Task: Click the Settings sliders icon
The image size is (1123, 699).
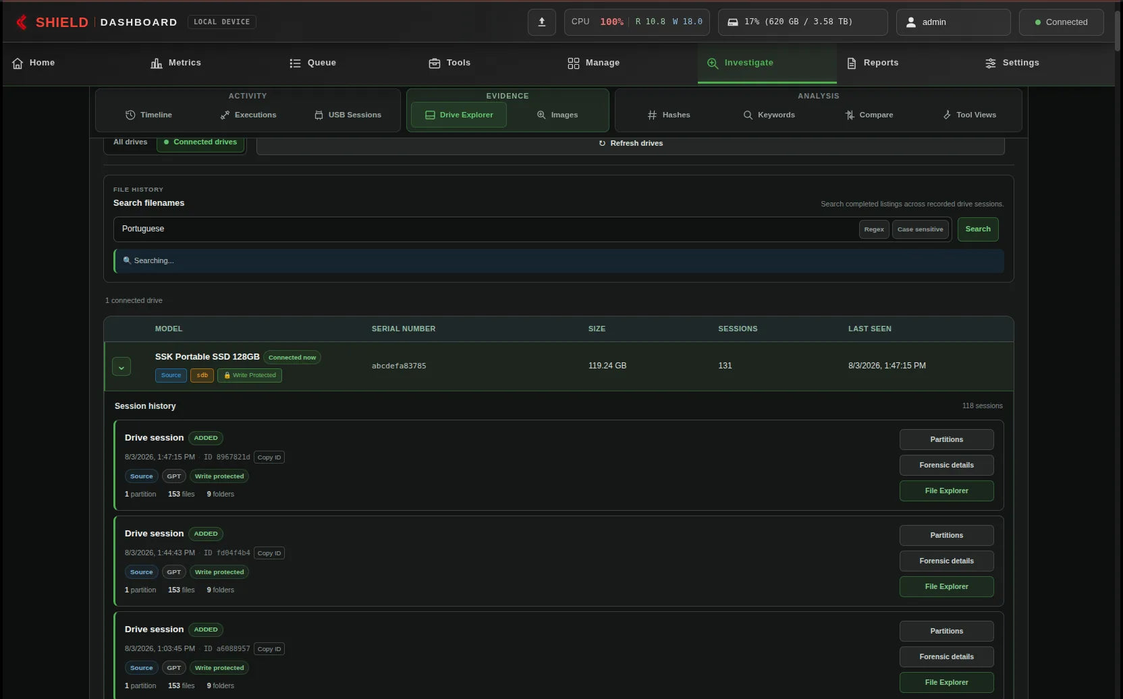Action: (x=991, y=63)
